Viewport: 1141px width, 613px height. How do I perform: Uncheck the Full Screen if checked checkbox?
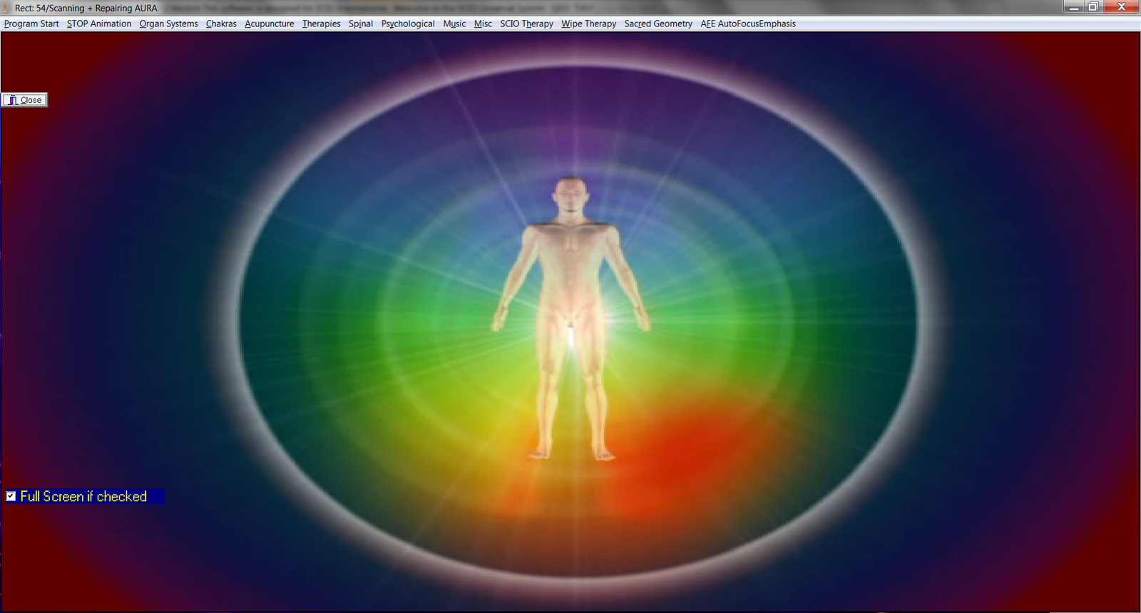coord(11,496)
